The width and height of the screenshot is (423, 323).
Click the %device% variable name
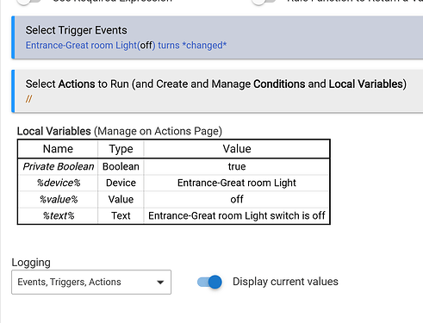click(59, 183)
